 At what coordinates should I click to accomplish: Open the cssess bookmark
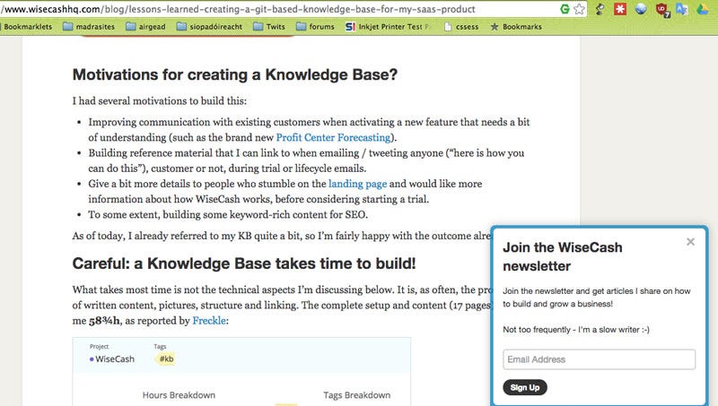click(x=461, y=27)
